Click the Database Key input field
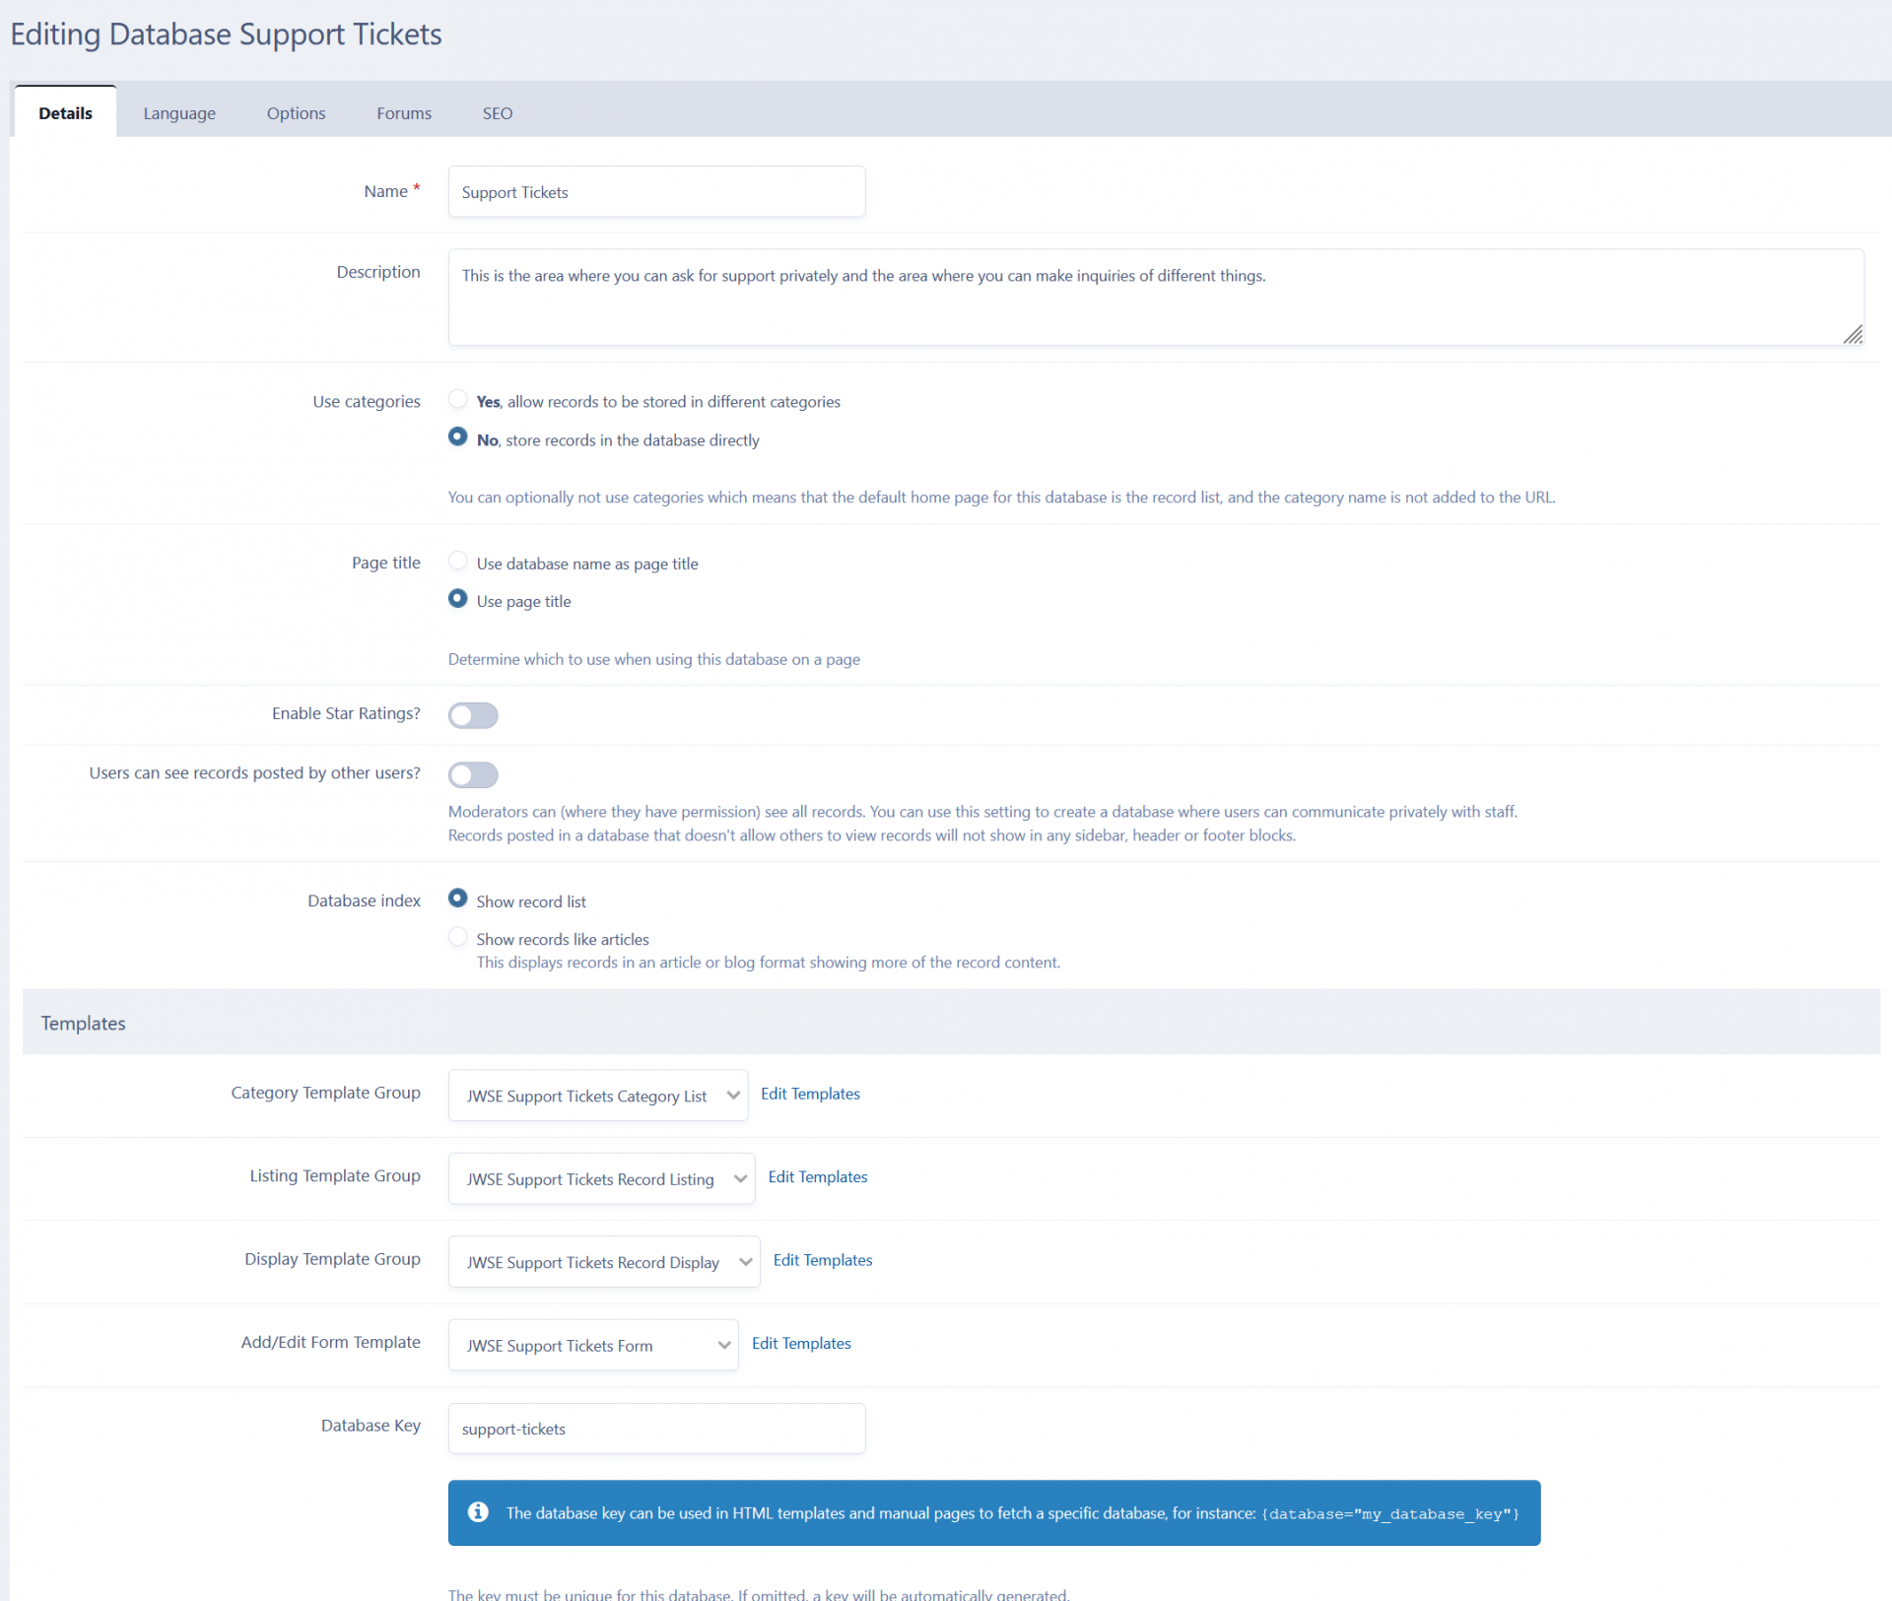The height and width of the screenshot is (1601, 1892). 656,1429
